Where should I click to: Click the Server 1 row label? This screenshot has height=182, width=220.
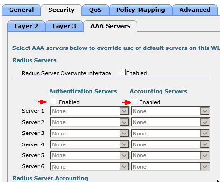(33, 111)
